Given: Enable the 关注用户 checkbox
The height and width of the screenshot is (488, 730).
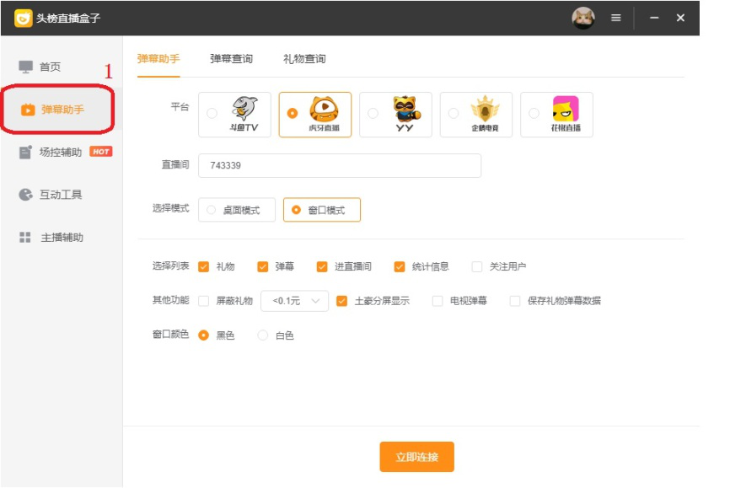Looking at the screenshot, I should tap(477, 266).
